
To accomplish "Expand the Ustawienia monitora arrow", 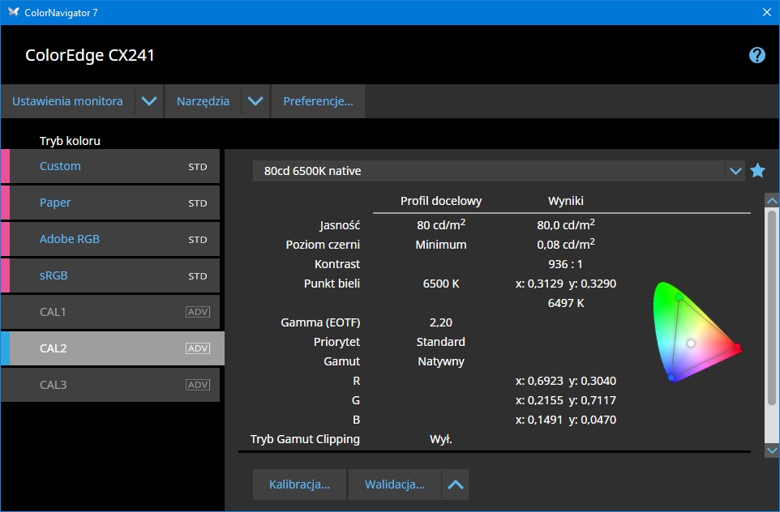I will (149, 101).
